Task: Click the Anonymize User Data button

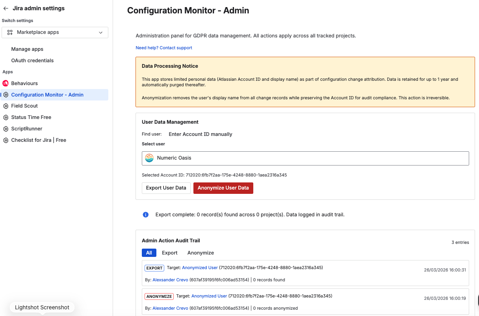Action: click(223, 188)
